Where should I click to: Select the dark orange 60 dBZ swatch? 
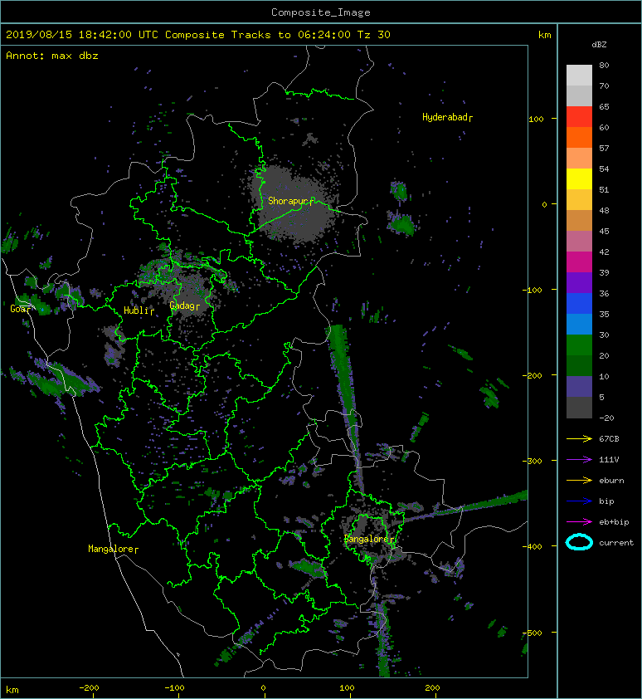579,137
